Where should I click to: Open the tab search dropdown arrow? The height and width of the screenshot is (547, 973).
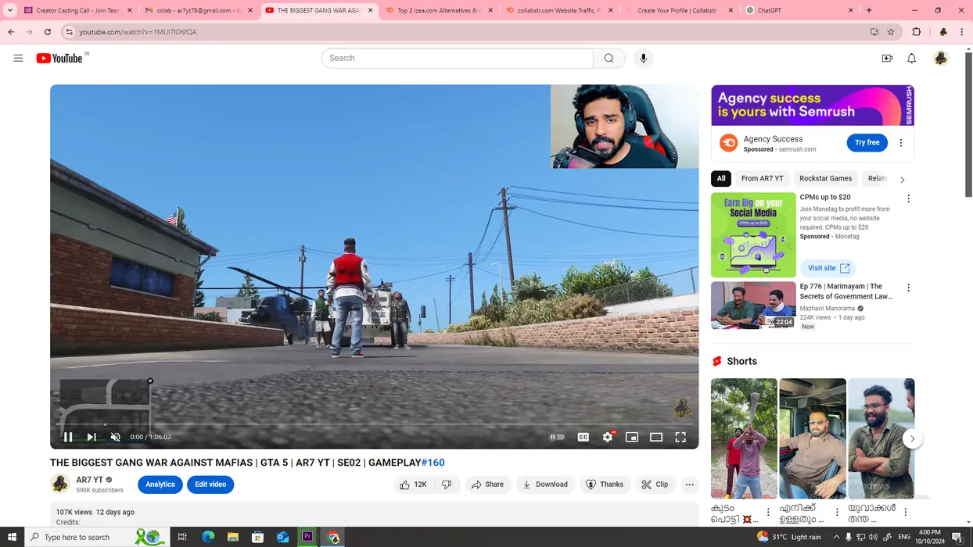pyautogui.click(x=10, y=10)
